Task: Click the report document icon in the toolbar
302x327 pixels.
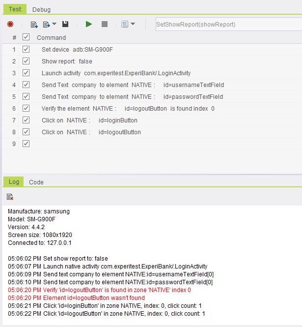Action: point(124,24)
